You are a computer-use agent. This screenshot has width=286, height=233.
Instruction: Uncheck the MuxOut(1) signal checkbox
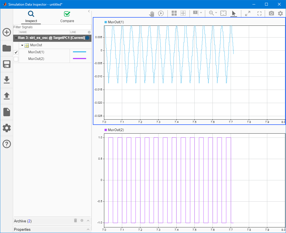16,52
